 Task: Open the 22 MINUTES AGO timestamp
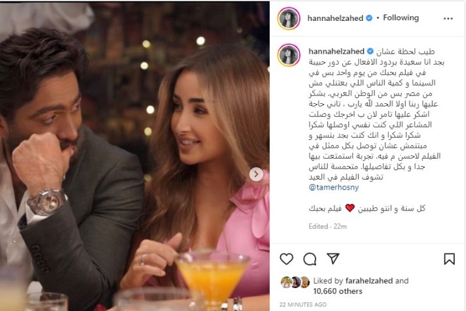coord(303,304)
